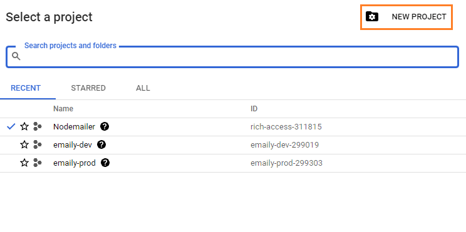Screen dimensions: 466x232
Task: Click the search magnifier icon
Action: coord(16,56)
